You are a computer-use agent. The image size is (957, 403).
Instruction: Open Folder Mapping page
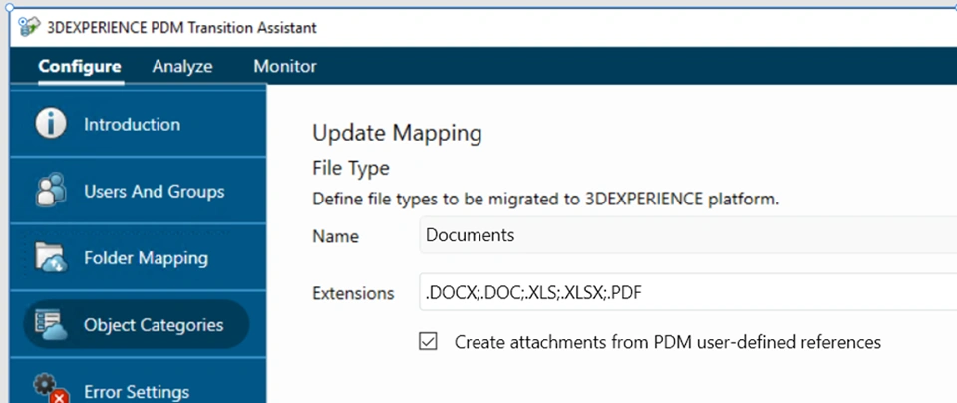pyautogui.click(x=146, y=257)
